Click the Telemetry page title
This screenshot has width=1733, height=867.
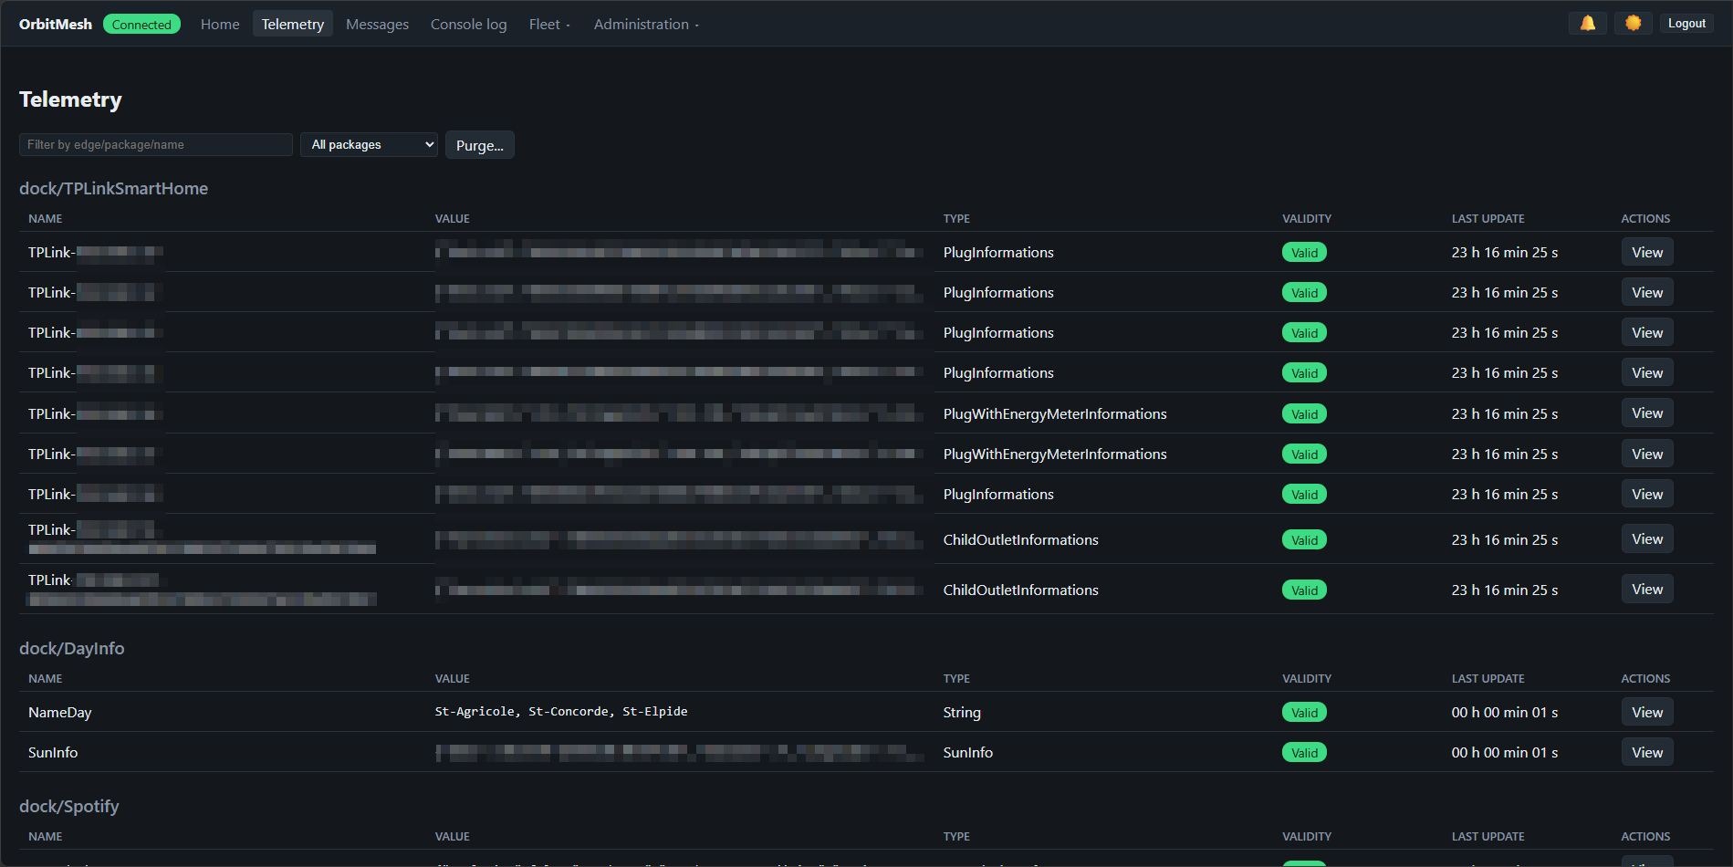tap(70, 99)
